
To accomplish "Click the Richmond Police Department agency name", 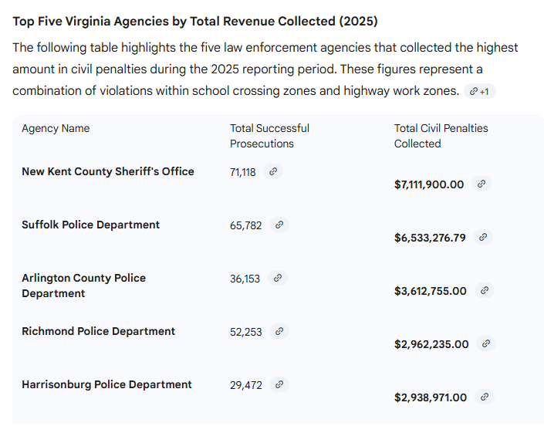I will pos(99,331).
